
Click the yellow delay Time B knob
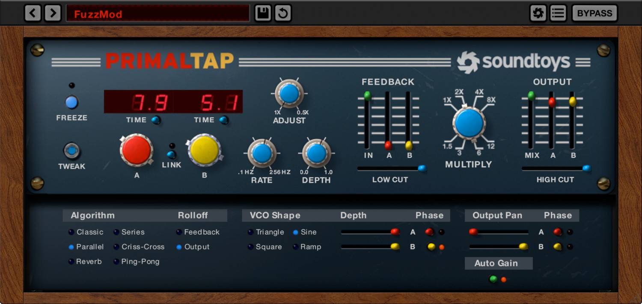(x=204, y=151)
